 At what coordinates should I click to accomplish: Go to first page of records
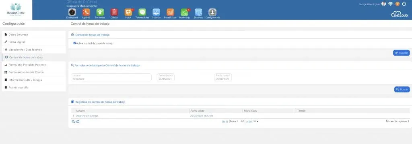coord(224,122)
